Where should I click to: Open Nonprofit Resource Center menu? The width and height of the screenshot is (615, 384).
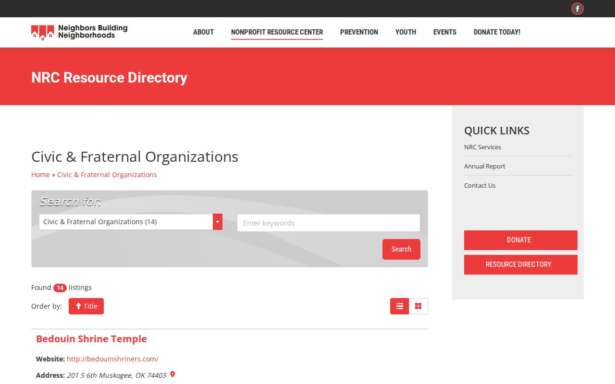click(x=277, y=32)
